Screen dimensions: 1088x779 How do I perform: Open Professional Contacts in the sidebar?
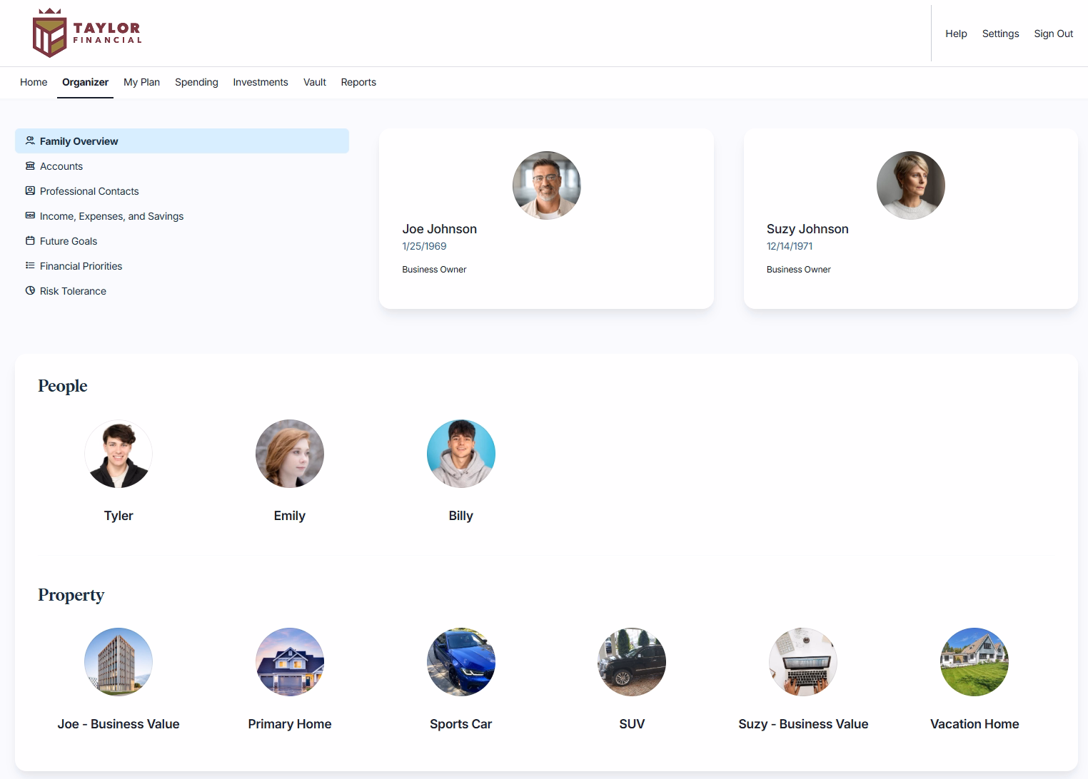point(182,191)
